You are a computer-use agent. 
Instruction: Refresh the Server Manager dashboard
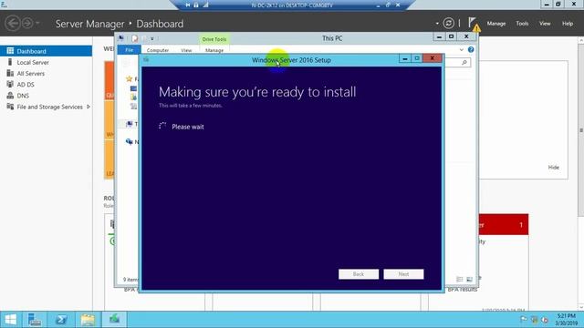(448, 23)
